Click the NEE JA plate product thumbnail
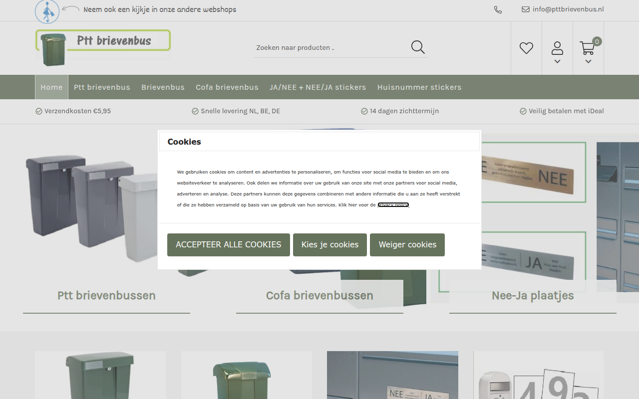Screen dimensions: 639x399 click(392, 375)
